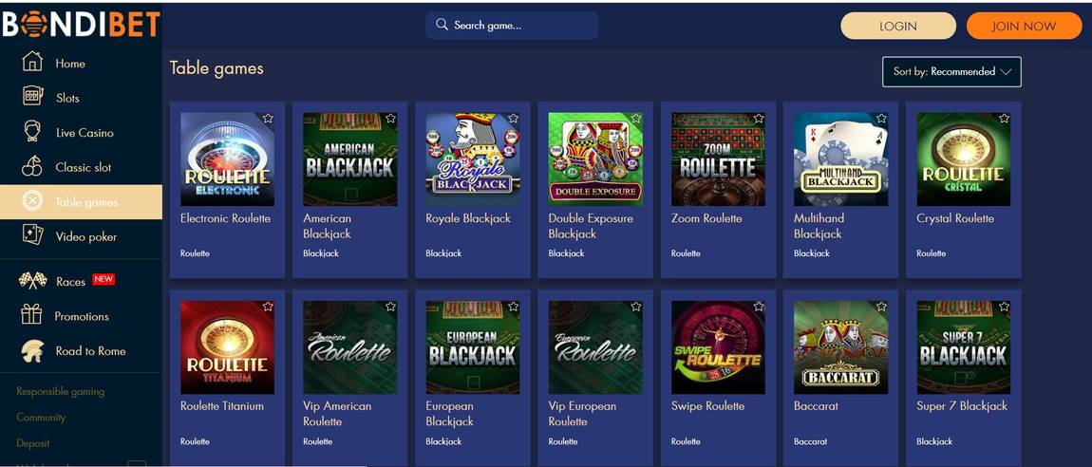Open the Baccarat game thumbnail
The image size is (1092, 467).
(x=840, y=347)
